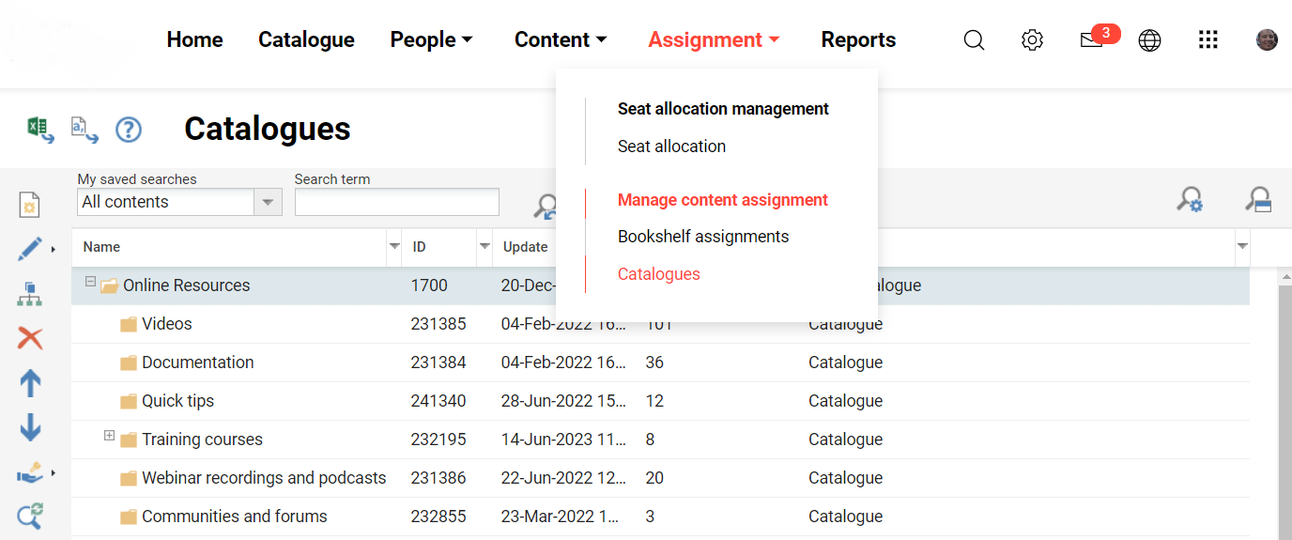Screen dimensions: 1292x540
Task: Open the apps grid icon
Action: pos(1208,40)
